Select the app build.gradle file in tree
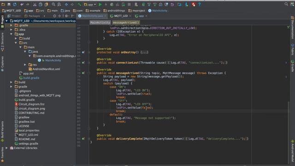The height and width of the screenshot is (166, 295). click(29, 78)
